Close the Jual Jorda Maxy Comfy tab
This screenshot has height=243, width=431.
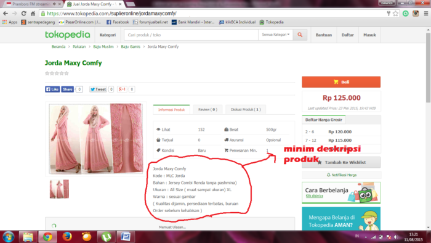click(120, 4)
